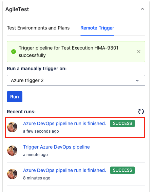
Task: Refresh the Recent runs list
Action: tap(141, 112)
